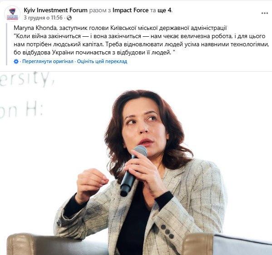Image resolution: width=272 pixels, height=255 pixels.
Task: Open the three-dot post options menu
Action: (265, 13)
